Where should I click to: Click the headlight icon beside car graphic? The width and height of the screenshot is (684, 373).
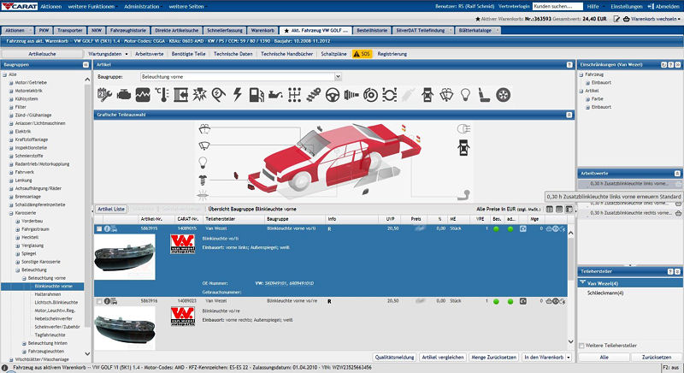pos(463,128)
